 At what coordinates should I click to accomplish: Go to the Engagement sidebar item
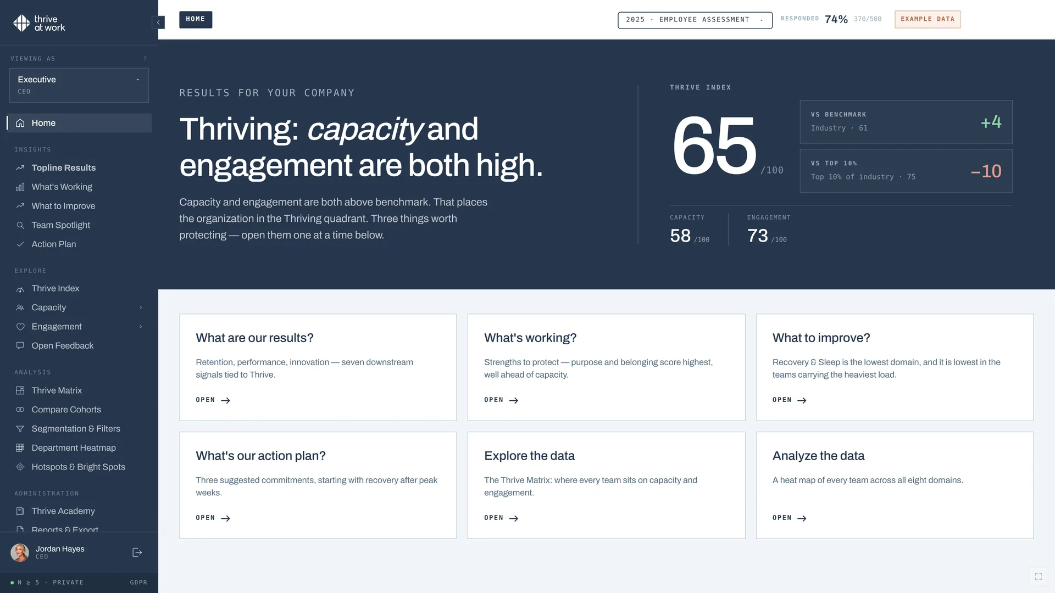pos(79,327)
